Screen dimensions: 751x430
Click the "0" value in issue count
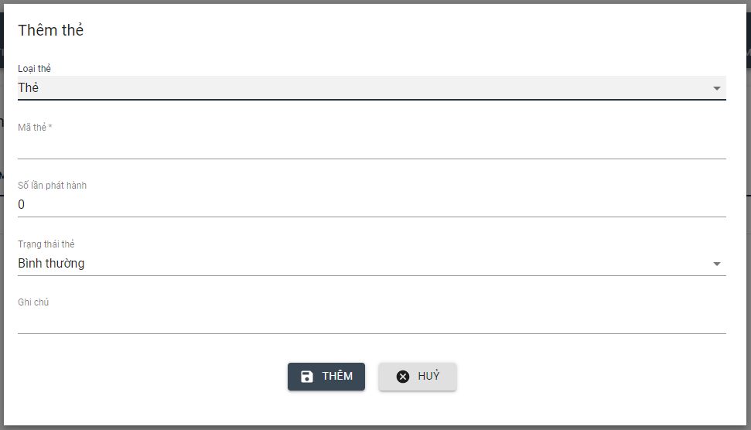click(22, 205)
